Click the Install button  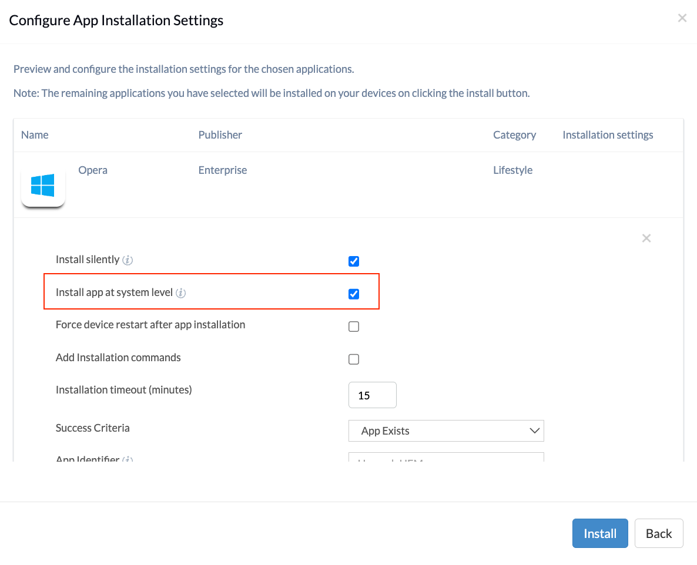[600, 533]
